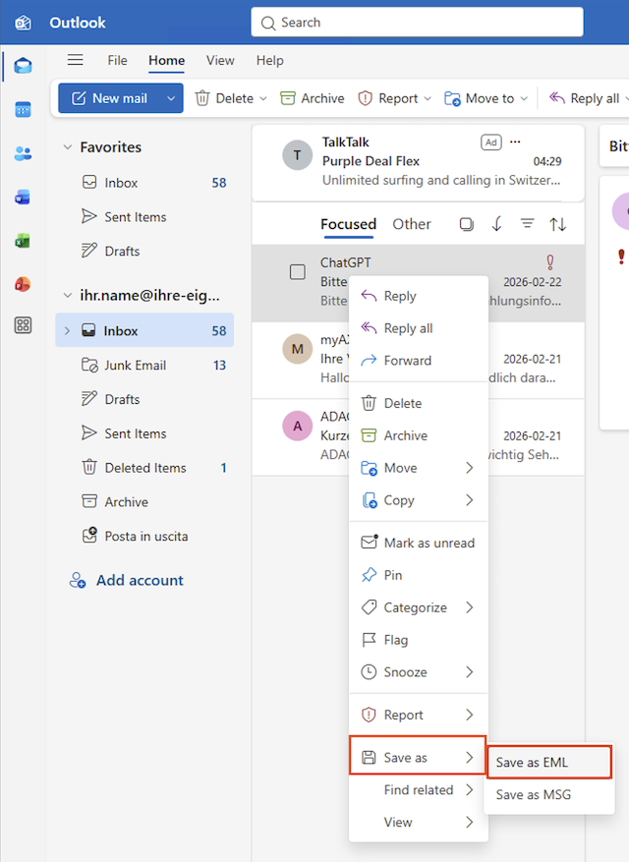This screenshot has height=862, width=629.
Task: Open Favorites Sent Items folder
Action: pyautogui.click(x=144, y=217)
